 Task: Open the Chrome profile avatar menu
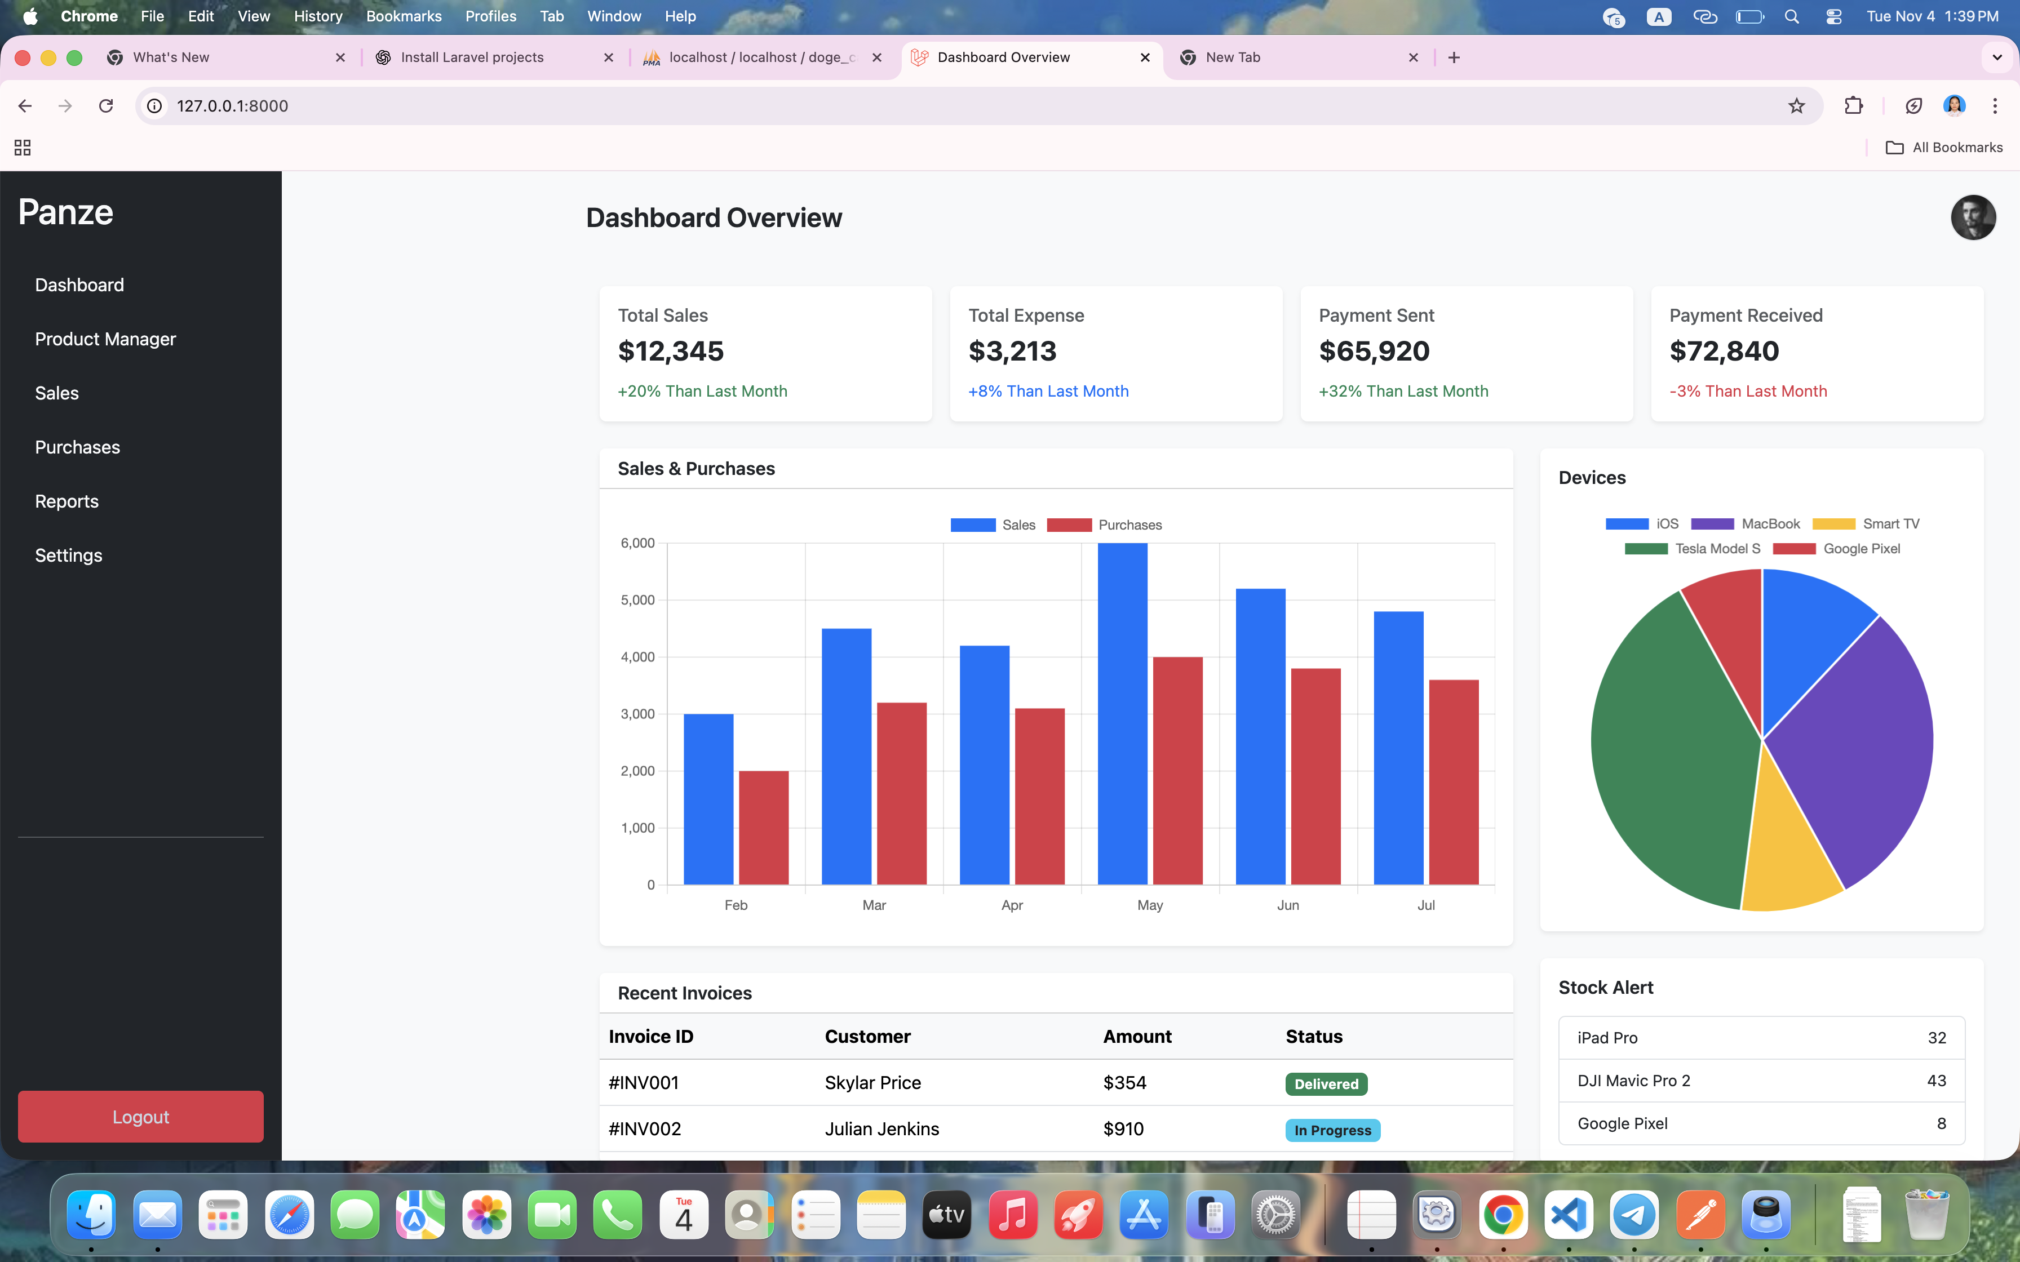tap(1954, 106)
